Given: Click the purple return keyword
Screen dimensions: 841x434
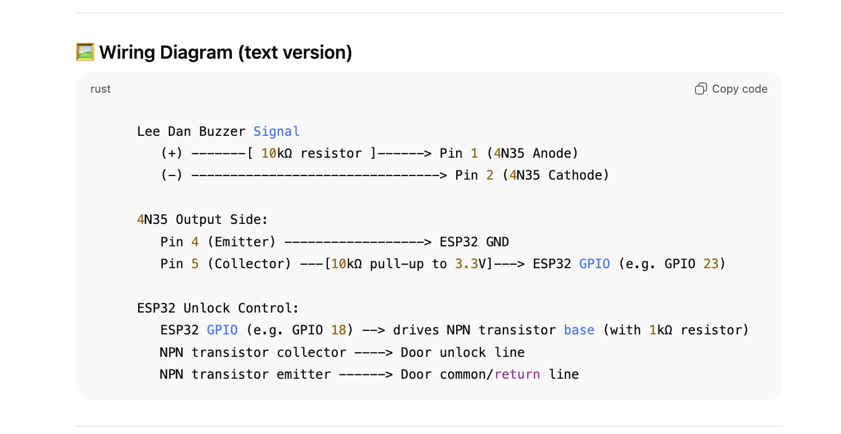Looking at the screenshot, I should click(x=517, y=374).
